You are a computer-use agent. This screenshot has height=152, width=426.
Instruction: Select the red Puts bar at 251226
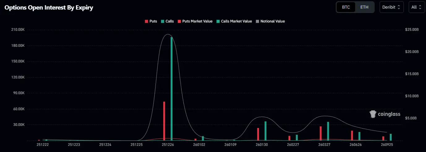[x=164, y=121]
